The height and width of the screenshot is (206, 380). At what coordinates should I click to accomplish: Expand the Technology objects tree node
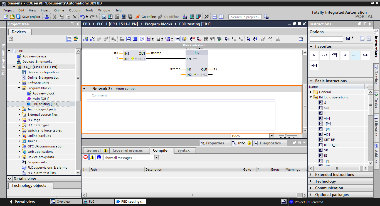pyautogui.click(x=19, y=109)
